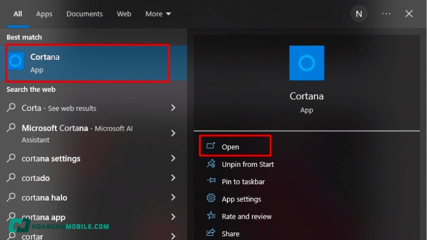Viewport: 427px width, 240px height.
Task: Click the Share icon
Action: tap(211, 233)
